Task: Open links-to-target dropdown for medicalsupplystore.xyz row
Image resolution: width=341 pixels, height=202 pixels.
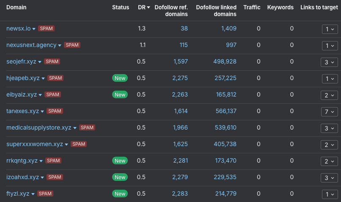Action: tap(329, 128)
